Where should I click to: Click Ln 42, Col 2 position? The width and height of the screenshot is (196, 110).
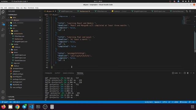pyautogui.click(x=149, y=102)
